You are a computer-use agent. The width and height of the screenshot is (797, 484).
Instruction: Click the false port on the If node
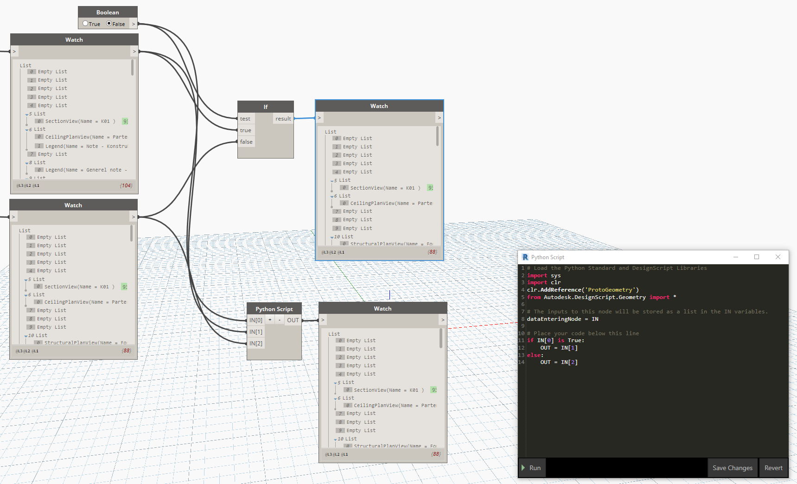point(246,142)
